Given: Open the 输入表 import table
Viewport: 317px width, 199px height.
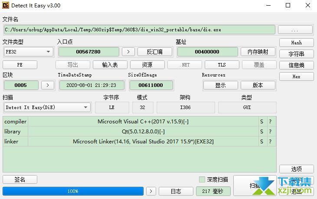Looking at the screenshot, I should 110,65.
